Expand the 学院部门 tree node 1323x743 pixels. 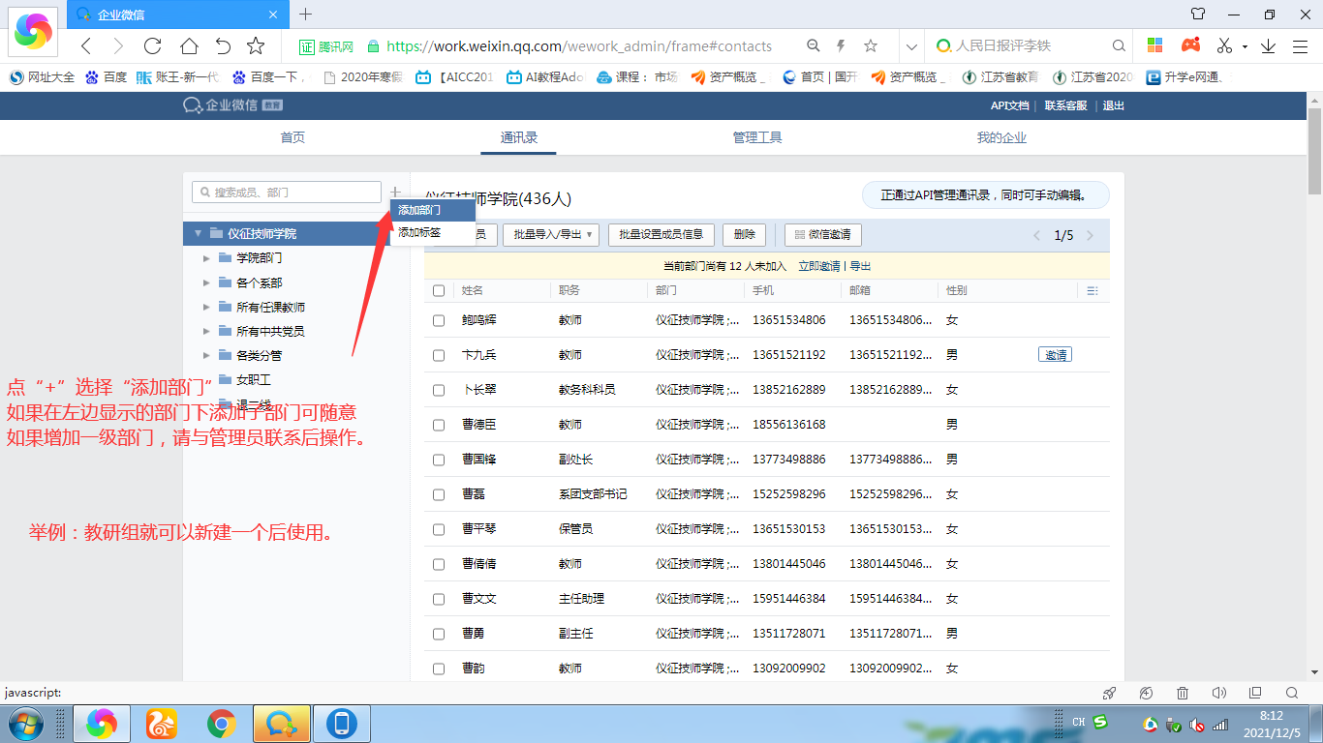[x=206, y=258]
